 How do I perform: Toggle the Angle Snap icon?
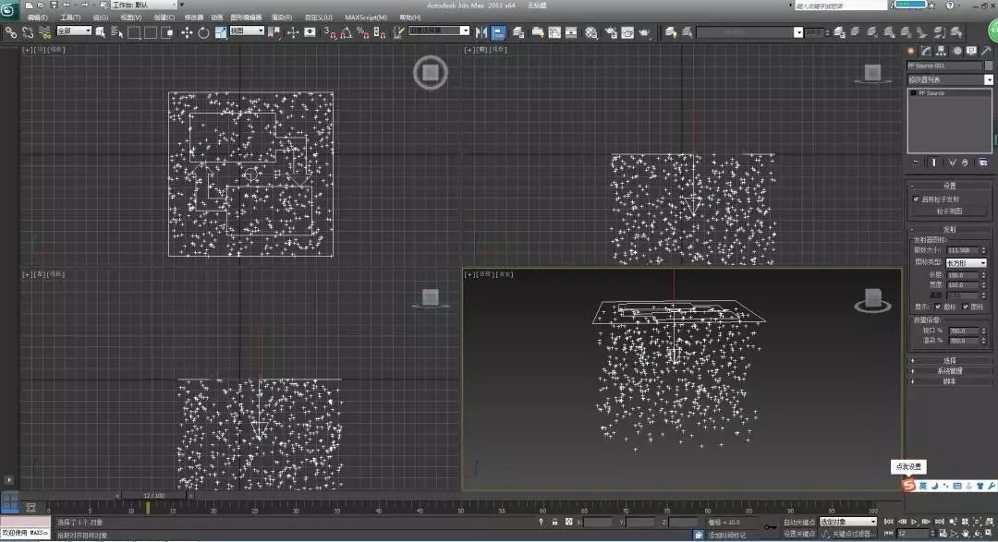pos(346,32)
